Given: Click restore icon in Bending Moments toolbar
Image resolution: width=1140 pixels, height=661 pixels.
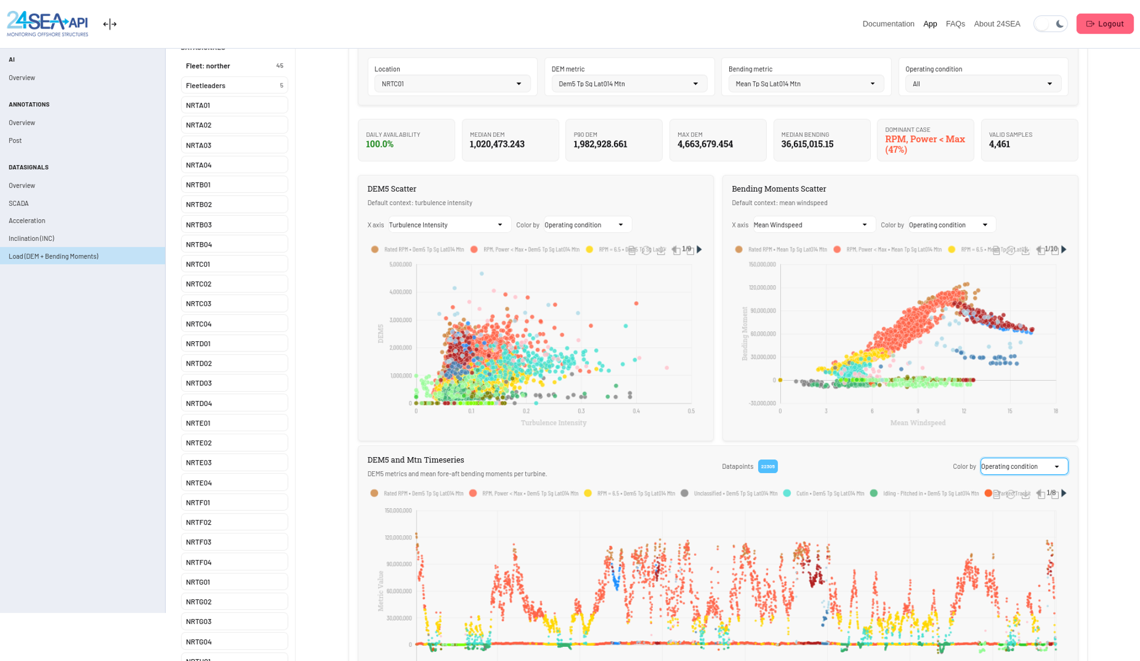Looking at the screenshot, I should tap(1011, 251).
